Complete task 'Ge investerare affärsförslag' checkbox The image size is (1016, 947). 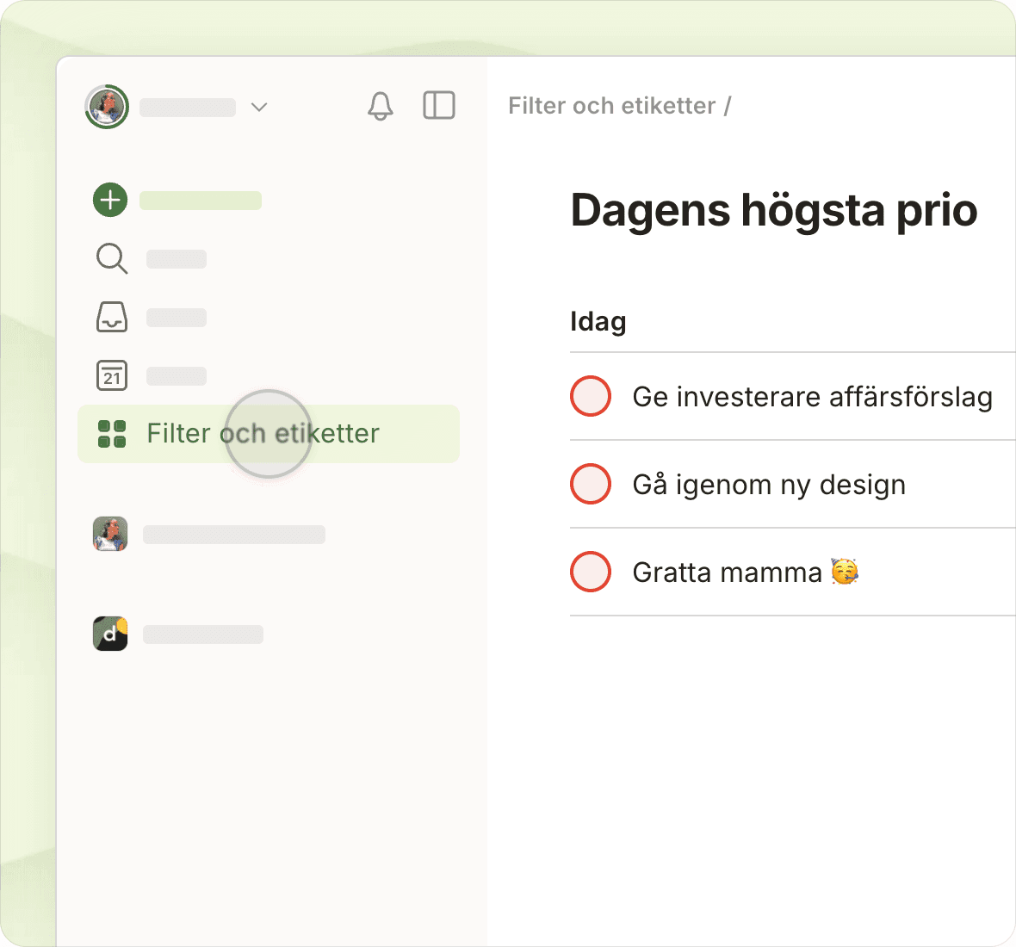[591, 396]
